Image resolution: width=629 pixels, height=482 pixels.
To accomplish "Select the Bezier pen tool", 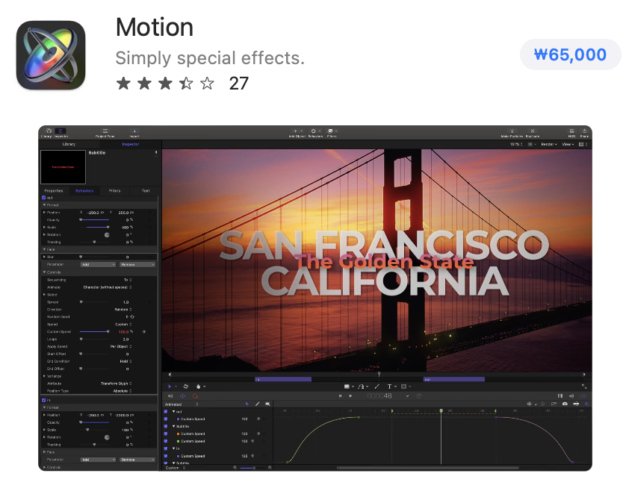I will click(361, 386).
